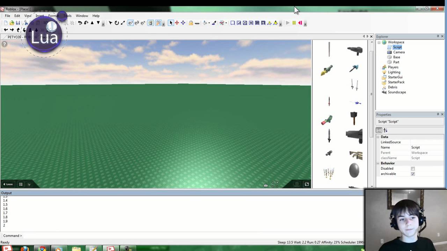Pick the hammer thumbnail in toolbox
This screenshot has width=447, height=251.
coord(354,118)
